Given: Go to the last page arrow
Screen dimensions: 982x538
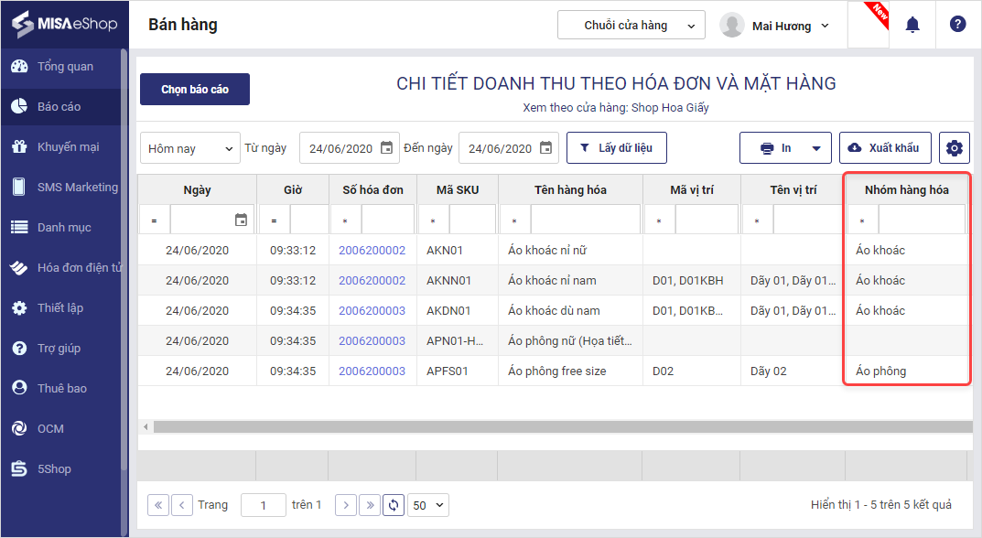Looking at the screenshot, I should tap(369, 505).
